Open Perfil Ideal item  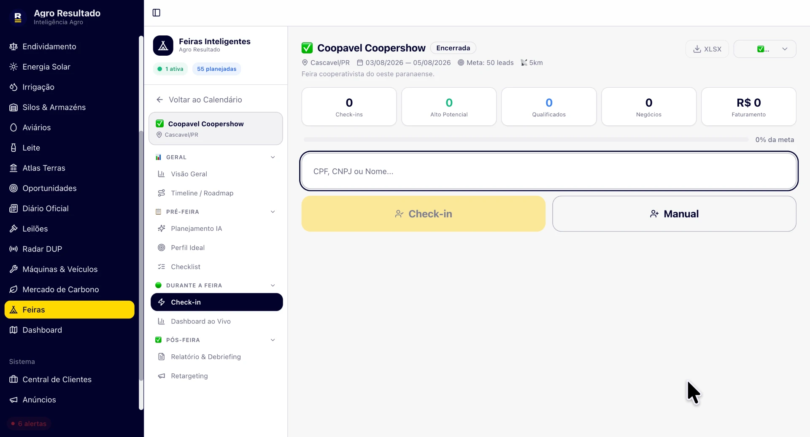[x=216, y=248]
